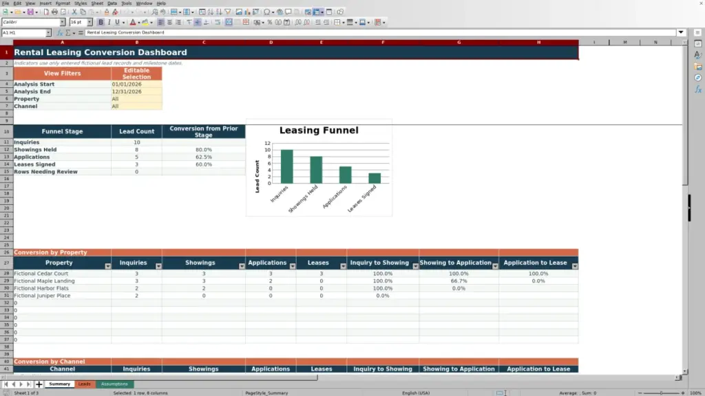Switch to the Leads sheet tab
The height and width of the screenshot is (396, 705).
85,384
